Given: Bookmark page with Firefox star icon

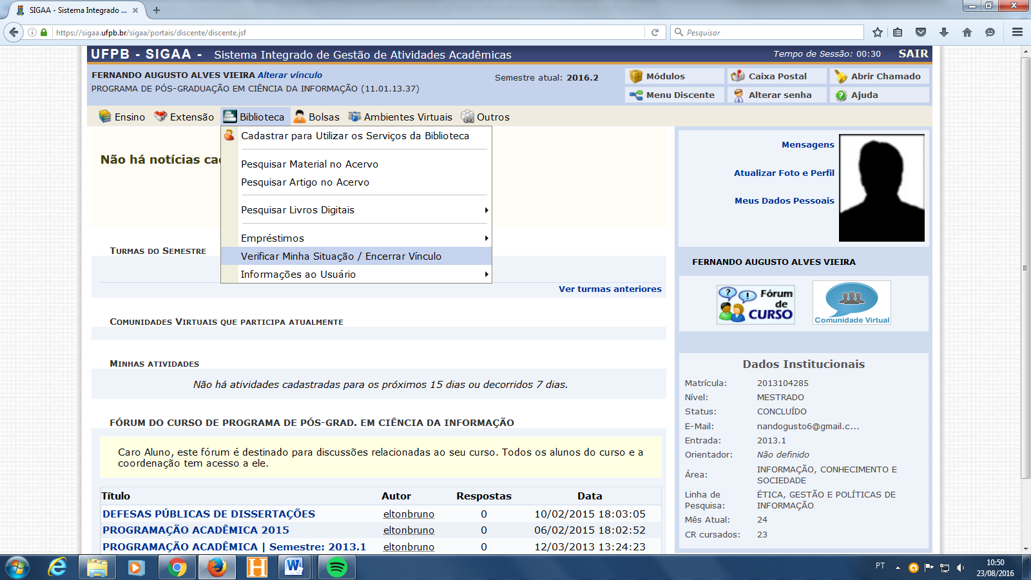Looking at the screenshot, I should tap(877, 32).
